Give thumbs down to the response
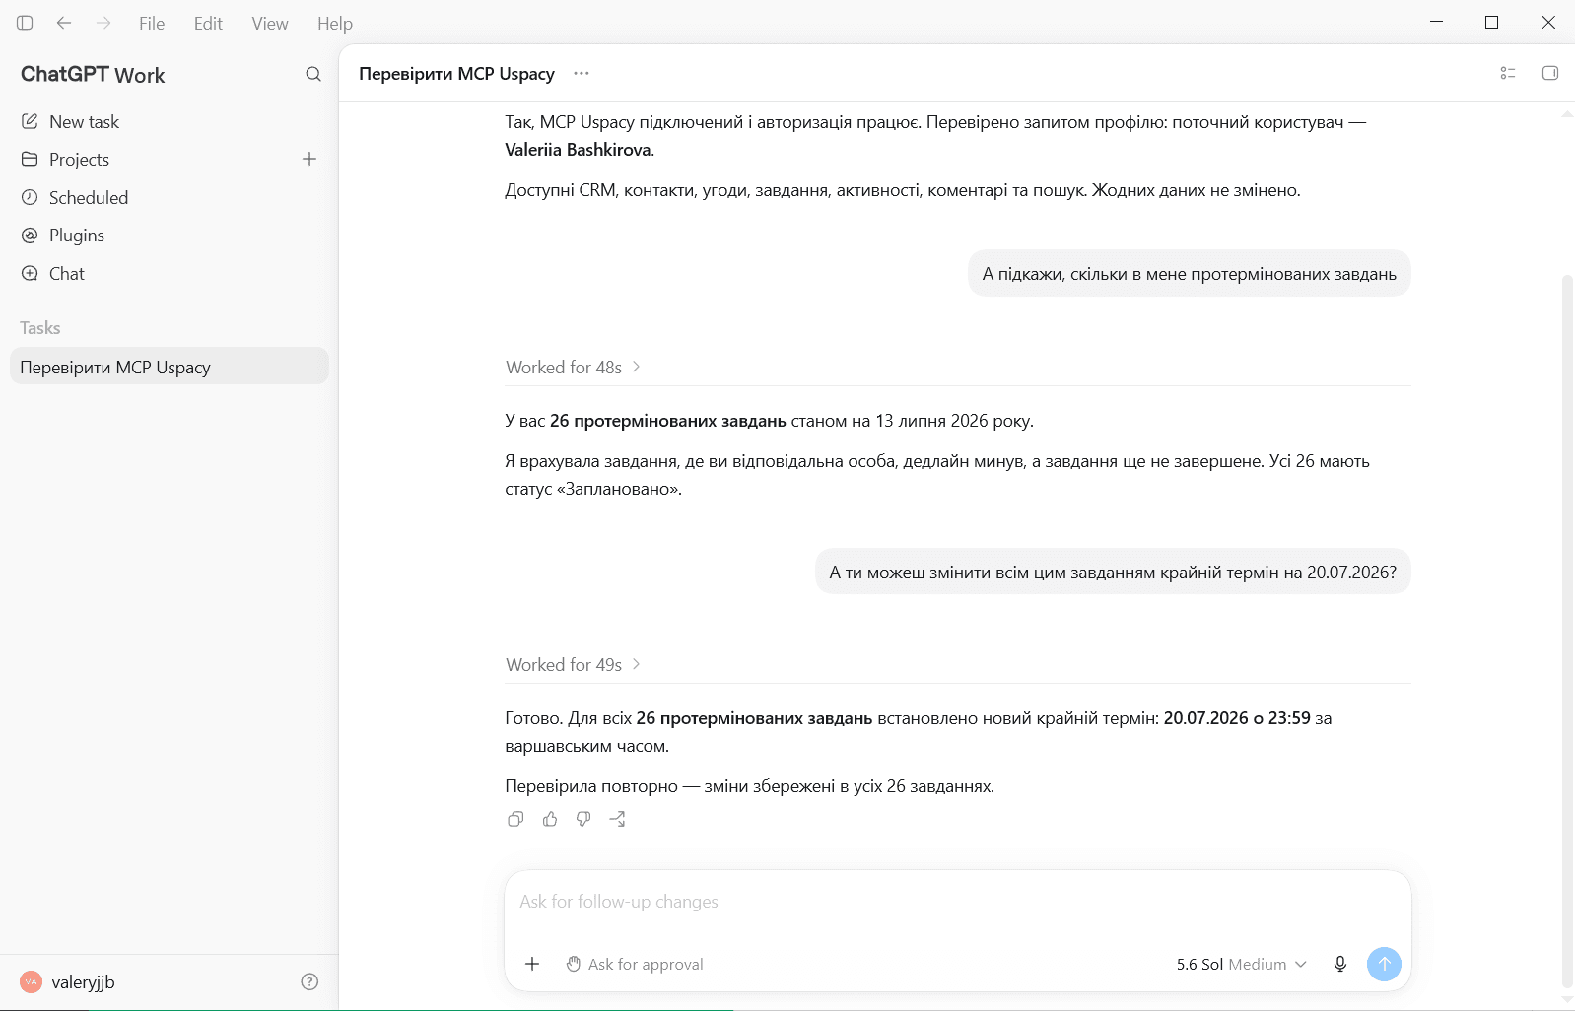1575x1011 pixels. (583, 819)
